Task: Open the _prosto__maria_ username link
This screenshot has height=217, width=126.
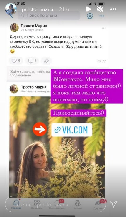Action: click(x=38, y=9)
